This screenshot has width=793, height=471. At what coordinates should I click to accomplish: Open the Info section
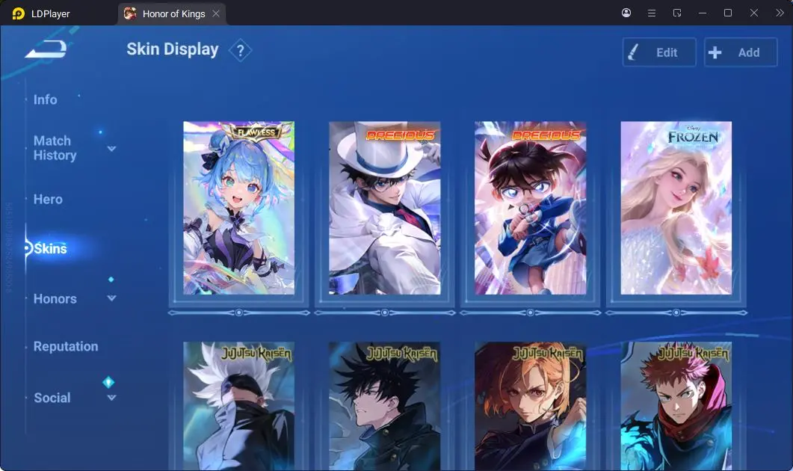click(45, 99)
